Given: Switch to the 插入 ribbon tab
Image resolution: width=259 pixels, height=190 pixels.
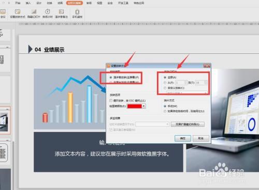Looking at the screenshot, I should tap(28, 3).
